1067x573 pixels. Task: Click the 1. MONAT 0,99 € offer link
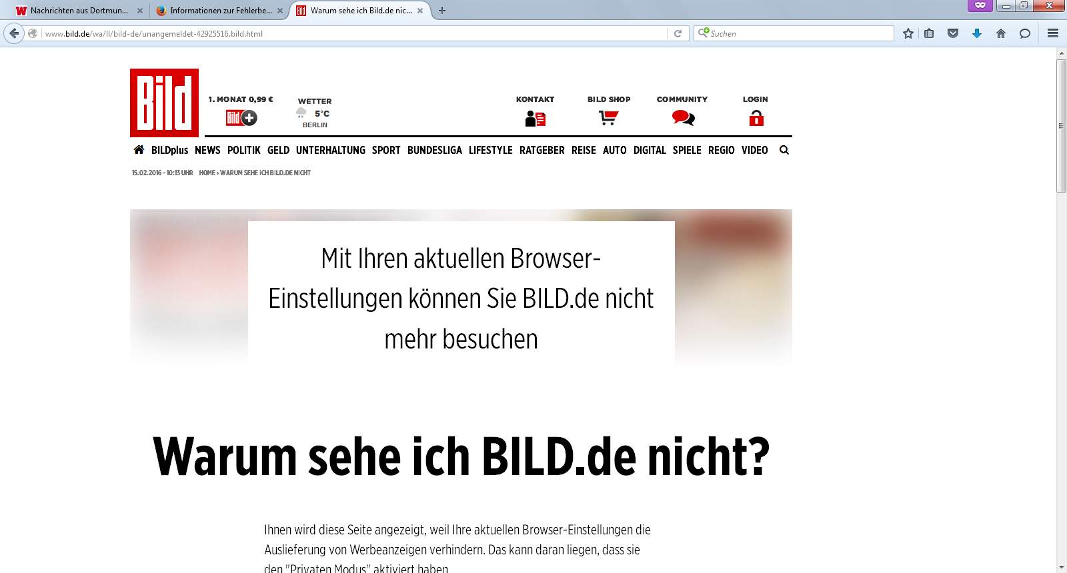tap(241, 99)
